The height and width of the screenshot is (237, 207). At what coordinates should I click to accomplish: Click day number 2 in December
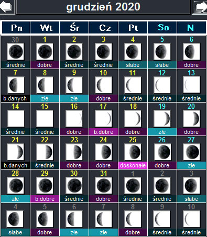(x=74, y=40)
